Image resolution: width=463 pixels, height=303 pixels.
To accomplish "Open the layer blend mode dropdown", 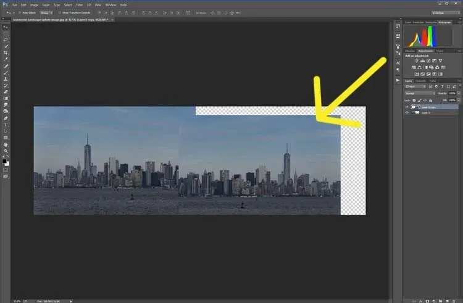I will point(420,93).
